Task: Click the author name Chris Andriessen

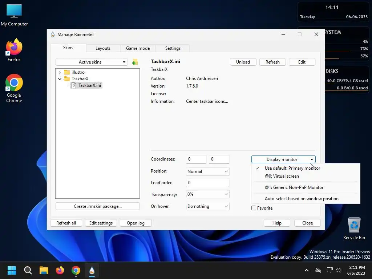Action: tap(202, 78)
